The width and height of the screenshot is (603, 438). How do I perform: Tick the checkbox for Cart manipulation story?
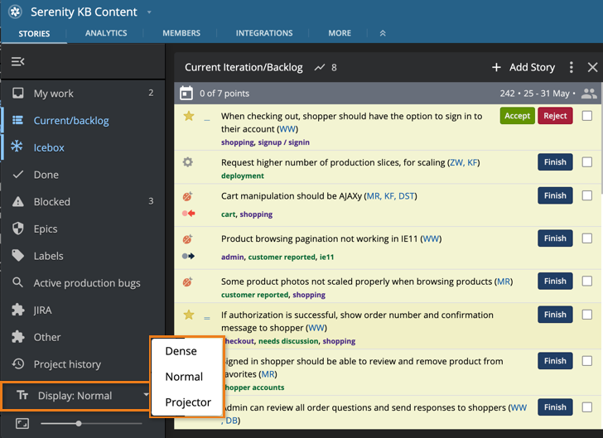coord(587,196)
